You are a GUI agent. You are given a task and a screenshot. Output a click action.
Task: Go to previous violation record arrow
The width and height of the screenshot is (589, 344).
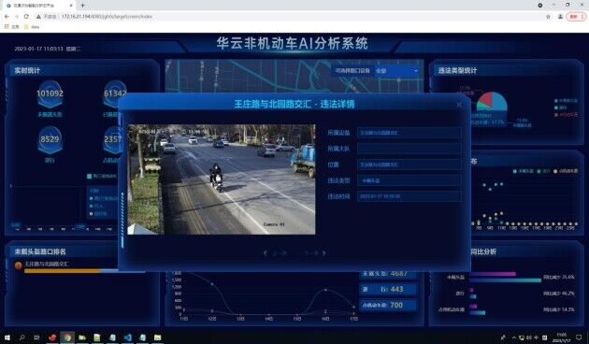(266, 253)
